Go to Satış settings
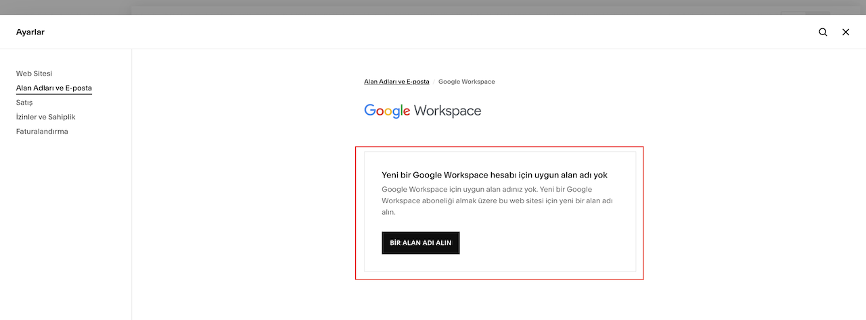The width and height of the screenshot is (866, 320). 24,103
